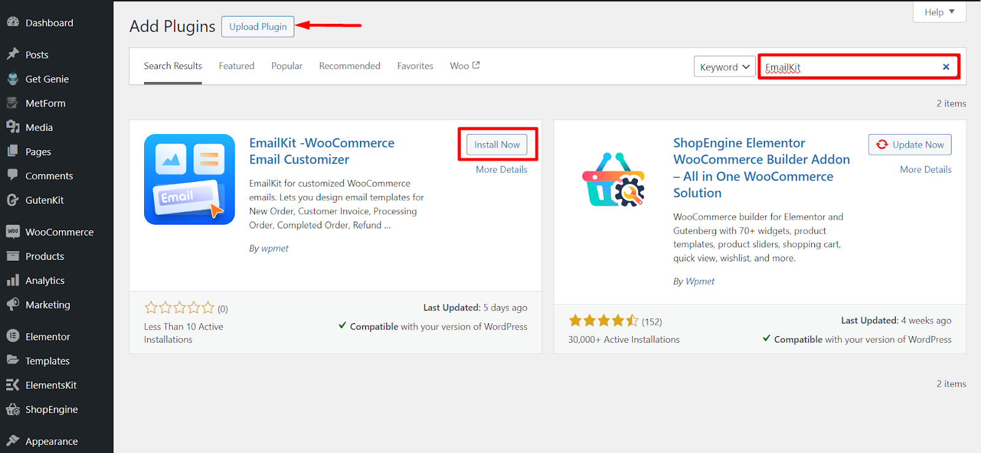The image size is (981, 453).
Task: Open More Details for ShopEngine
Action: point(926,170)
